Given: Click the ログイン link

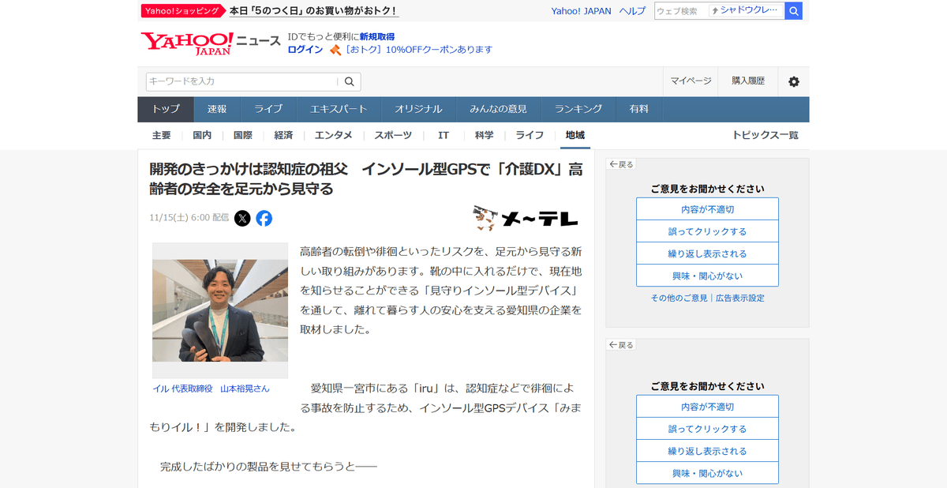Looking at the screenshot, I should pos(305,49).
